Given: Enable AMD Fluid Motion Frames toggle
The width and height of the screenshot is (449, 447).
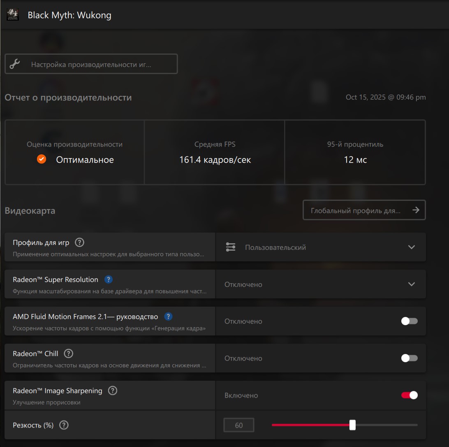Looking at the screenshot, I should pyautogui.click(x=409, y=321).
